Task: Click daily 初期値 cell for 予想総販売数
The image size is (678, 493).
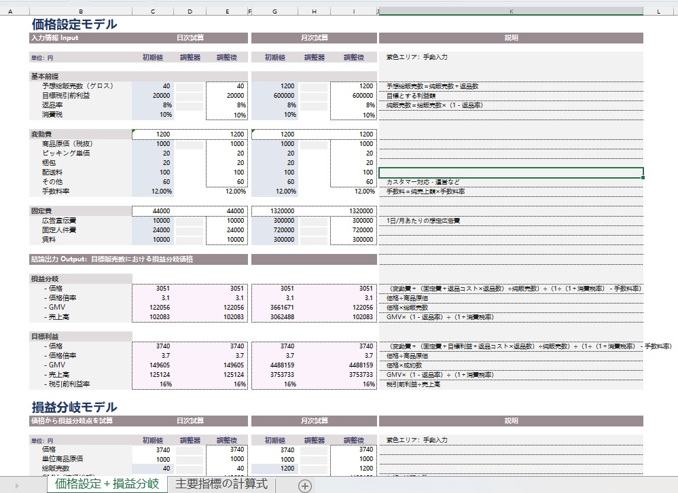Action: [x=153, y=86]
